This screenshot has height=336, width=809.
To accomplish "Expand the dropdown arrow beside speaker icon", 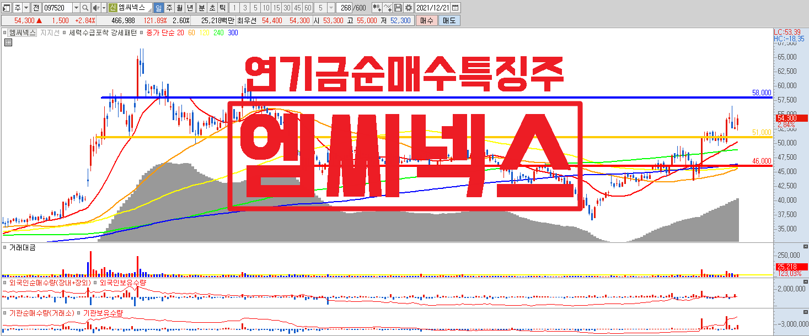I will click(104, 8).
